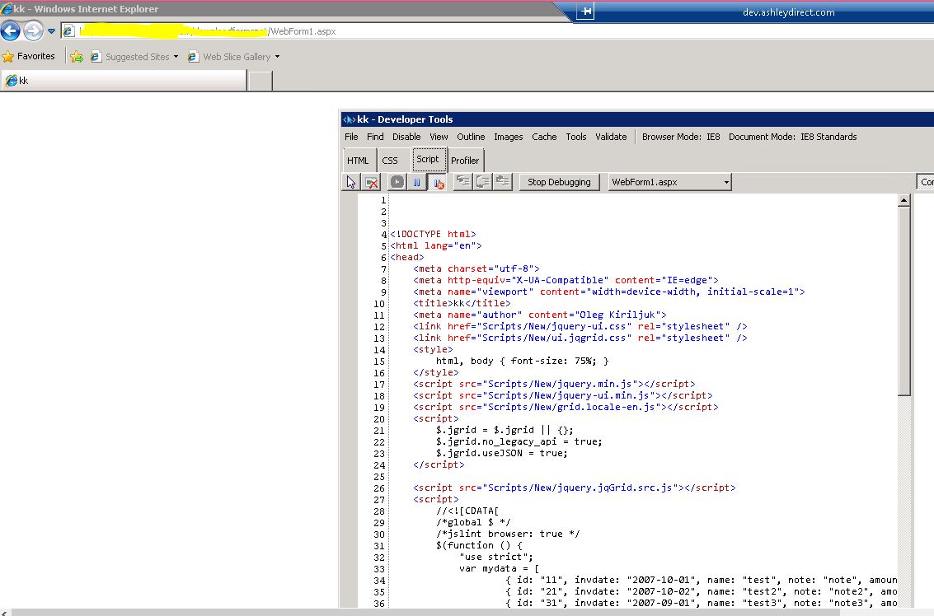Click the bottom horizontal scrollbar left arrow

4,613
